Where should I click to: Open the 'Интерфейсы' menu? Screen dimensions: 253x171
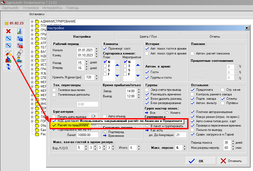pyautogui.click(x=52, y=8)
